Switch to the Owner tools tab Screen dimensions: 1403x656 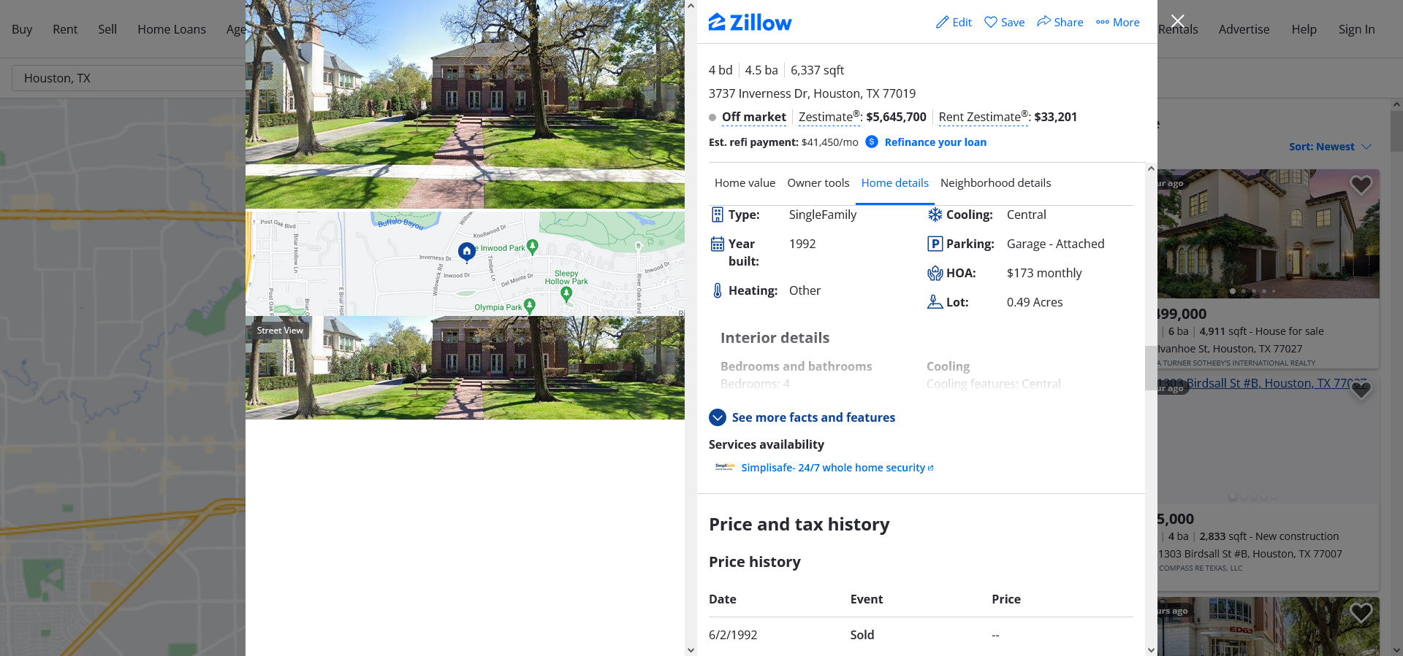[818, 183]
